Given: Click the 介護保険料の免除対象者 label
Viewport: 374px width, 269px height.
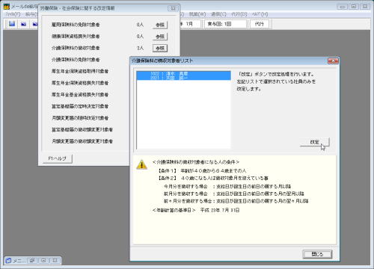Looking at the screenshot, I should click(76, 60).
